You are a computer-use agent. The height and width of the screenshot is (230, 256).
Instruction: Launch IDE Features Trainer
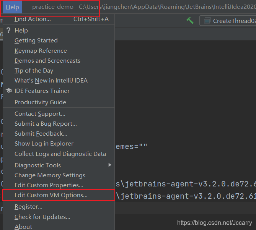[59, 91]
